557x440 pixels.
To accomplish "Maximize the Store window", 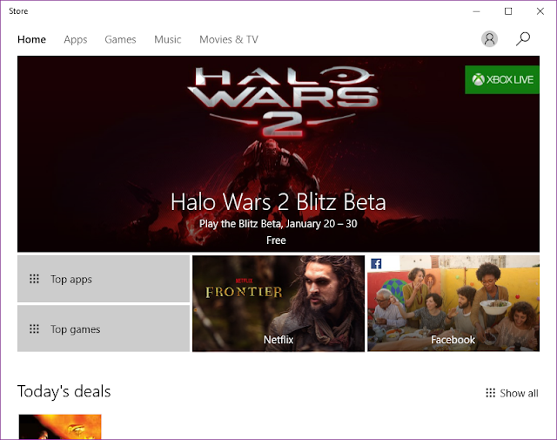I will point(508,11).
